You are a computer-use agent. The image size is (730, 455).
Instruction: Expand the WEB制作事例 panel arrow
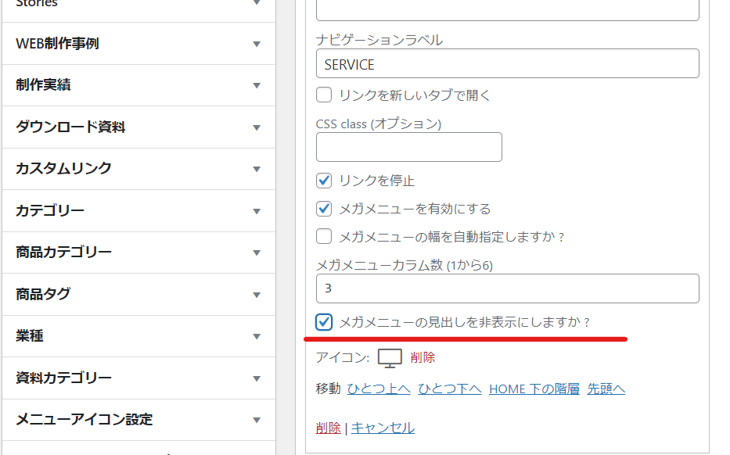click(x=257, y=45)
